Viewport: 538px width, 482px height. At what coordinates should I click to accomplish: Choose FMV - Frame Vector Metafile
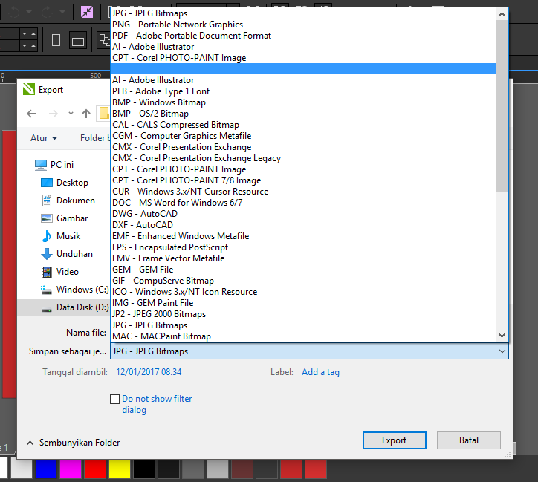tap(303, 258)
